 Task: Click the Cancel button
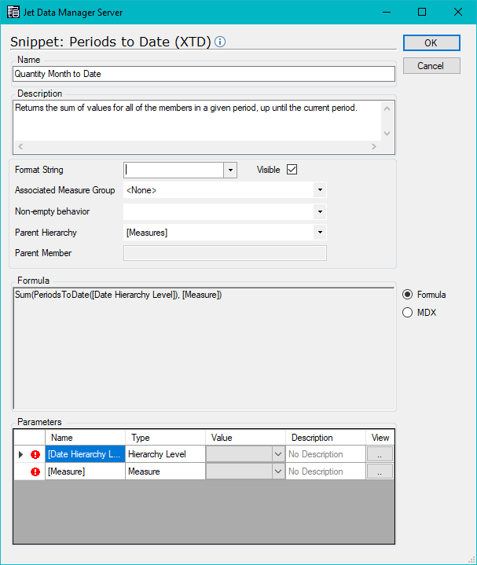click(431, 66)
